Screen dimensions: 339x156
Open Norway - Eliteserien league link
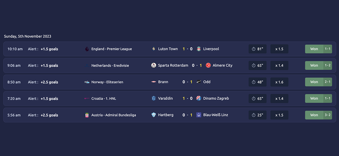pyautogui.click(x=107, y=82)
